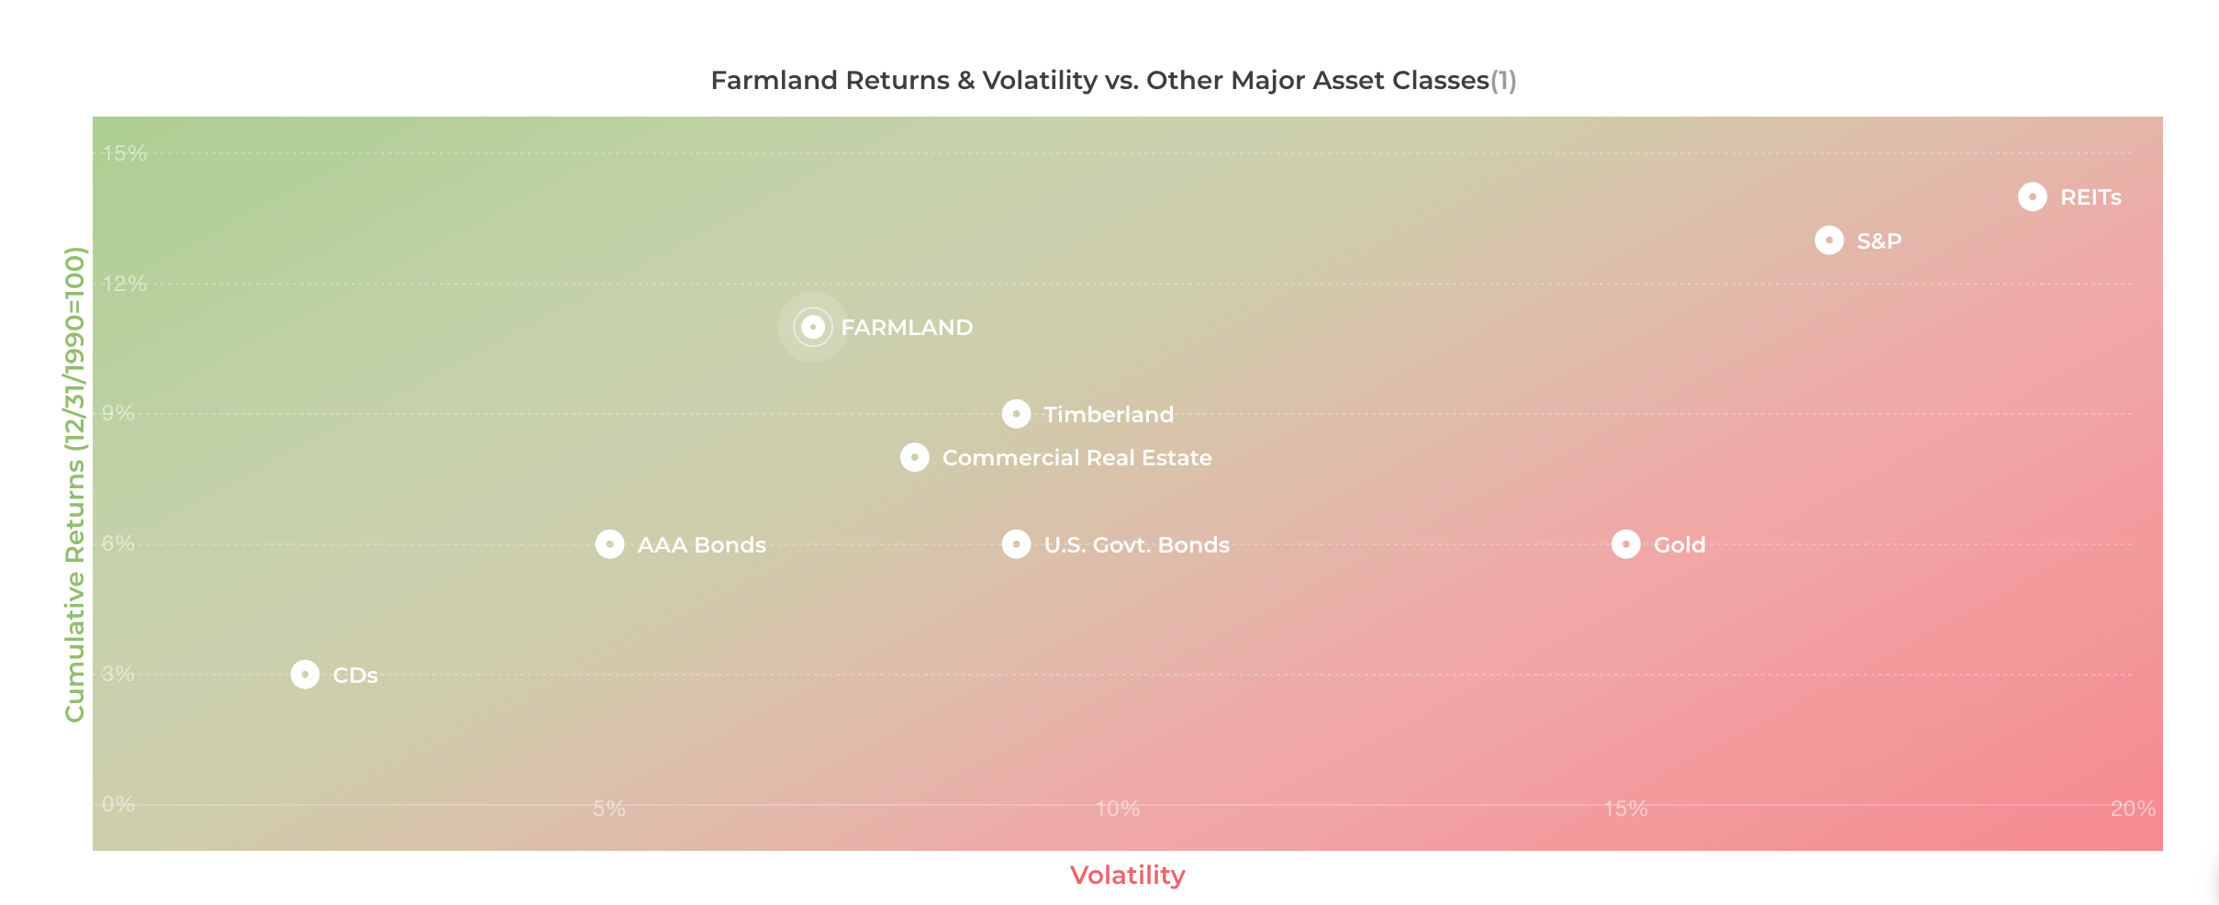This screenshot has height=905, width=2219.
Task: Click the FARMLAND data point marker
Action: click(813, 327)
